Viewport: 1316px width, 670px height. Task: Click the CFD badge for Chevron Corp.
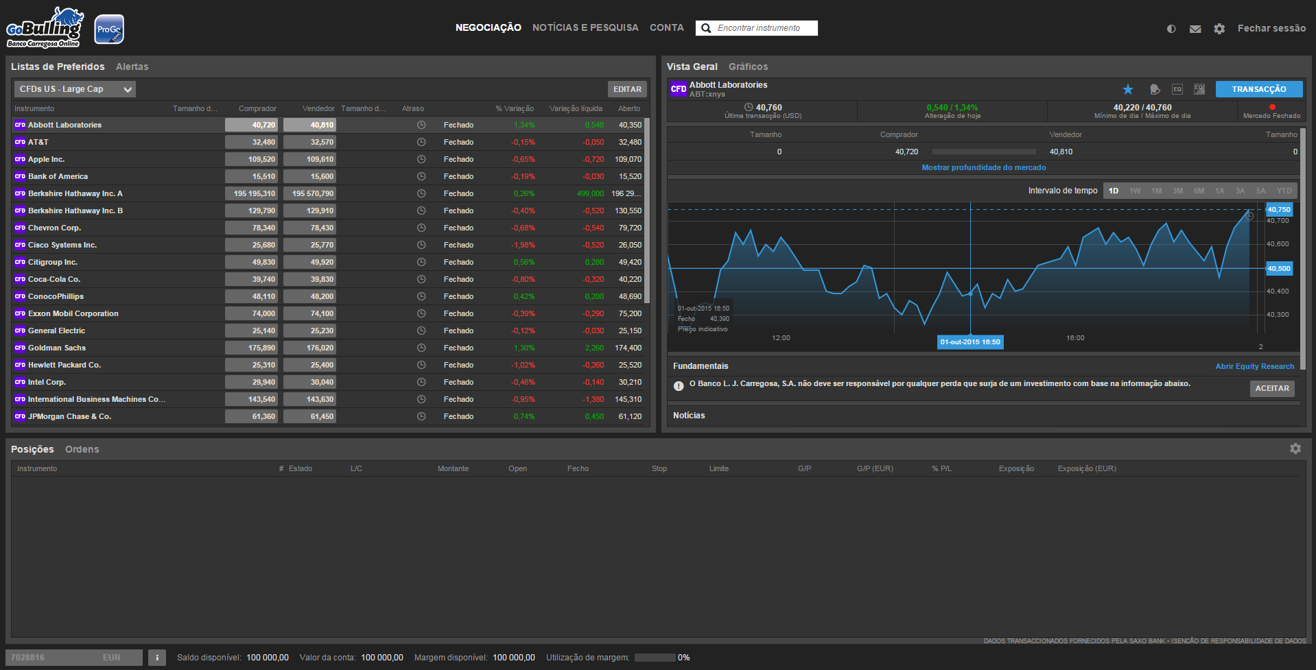[x=20, y=228]
